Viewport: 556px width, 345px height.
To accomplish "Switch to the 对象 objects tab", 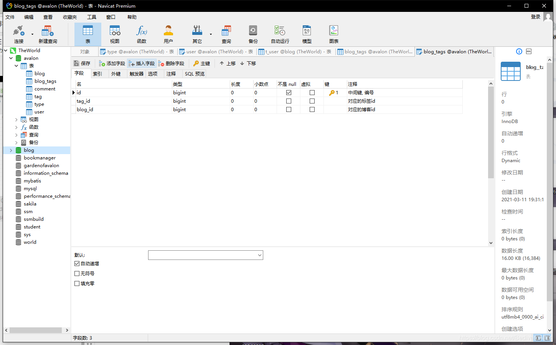I will [x=85, y=52].
